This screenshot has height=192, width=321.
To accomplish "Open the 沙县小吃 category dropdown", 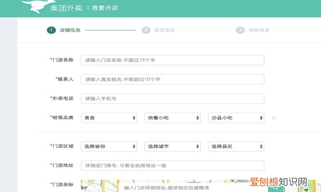I will (236, 118).
